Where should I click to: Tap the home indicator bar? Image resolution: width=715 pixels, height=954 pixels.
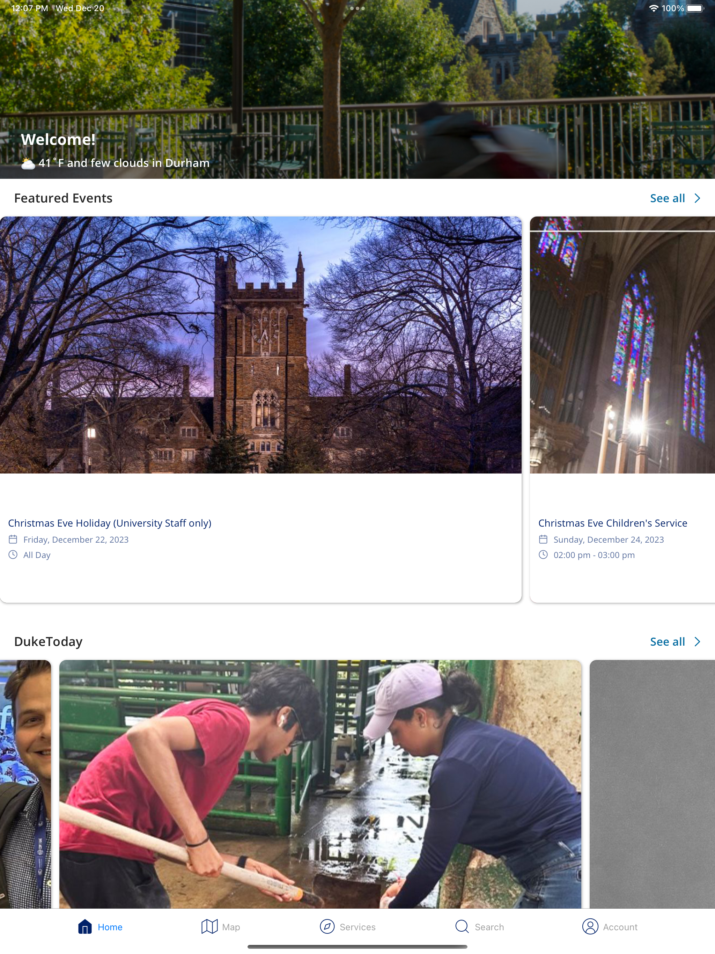[x=357, y=947]
